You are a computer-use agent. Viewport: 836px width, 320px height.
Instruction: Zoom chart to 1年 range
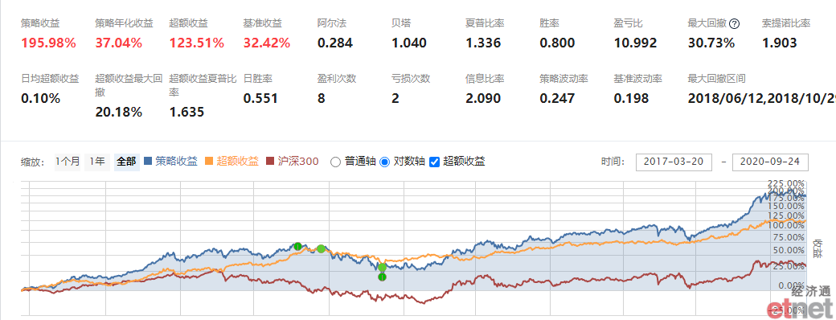[97, 162]
